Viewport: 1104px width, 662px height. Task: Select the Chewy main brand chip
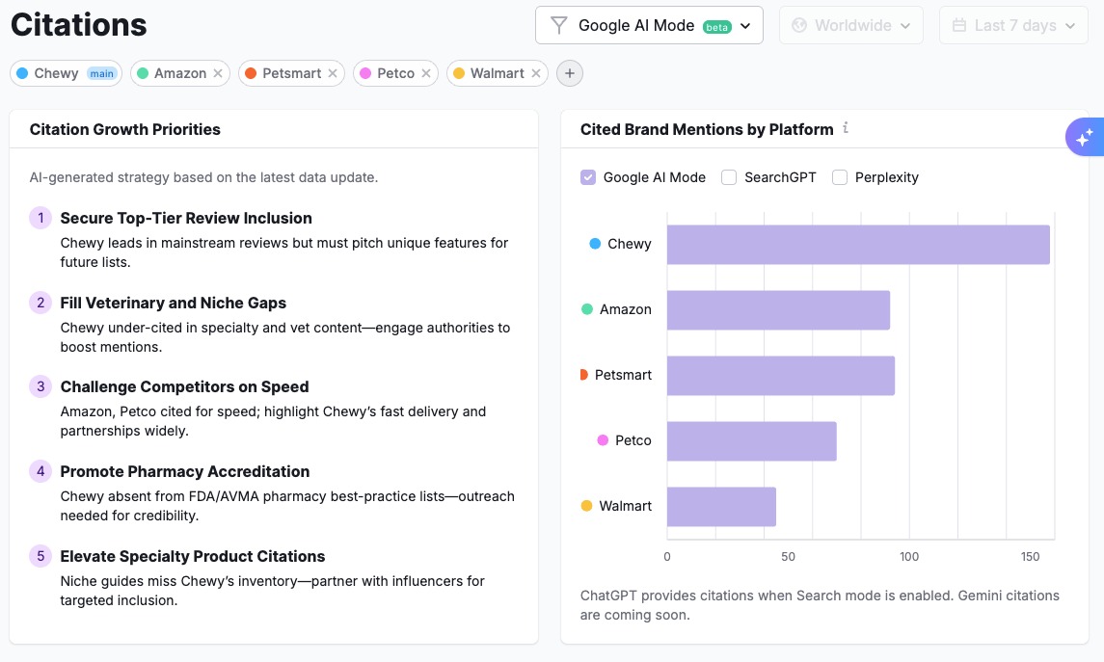click(x=67, y=73)
